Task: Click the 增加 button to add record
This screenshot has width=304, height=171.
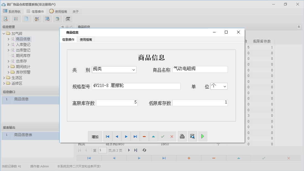Action: pyautogui.click(x=95, y=136)
